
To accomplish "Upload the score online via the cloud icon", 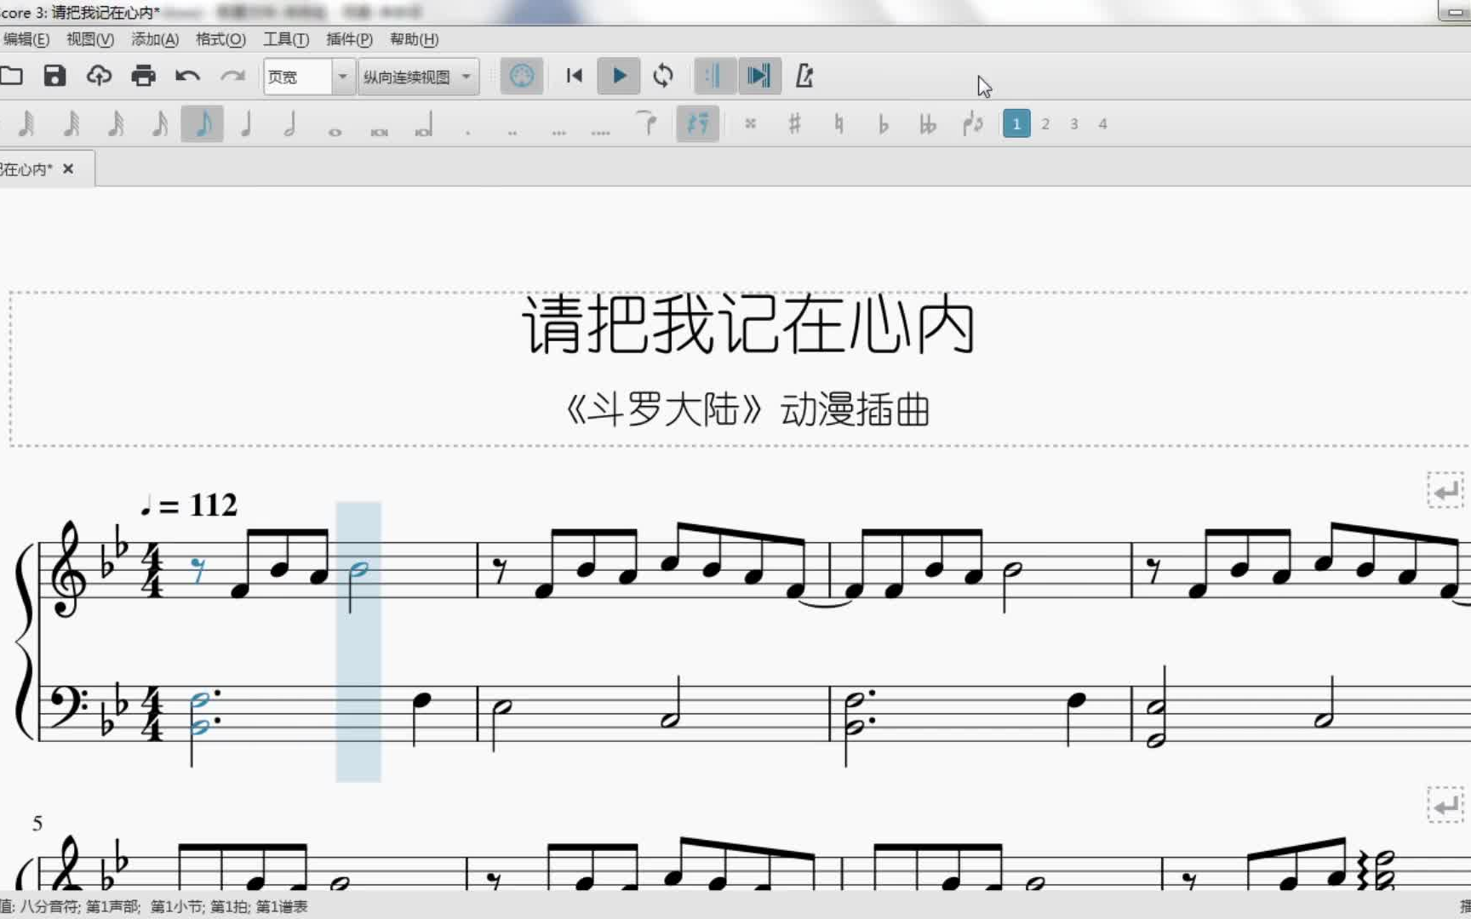I will click(x=100, y=77).
